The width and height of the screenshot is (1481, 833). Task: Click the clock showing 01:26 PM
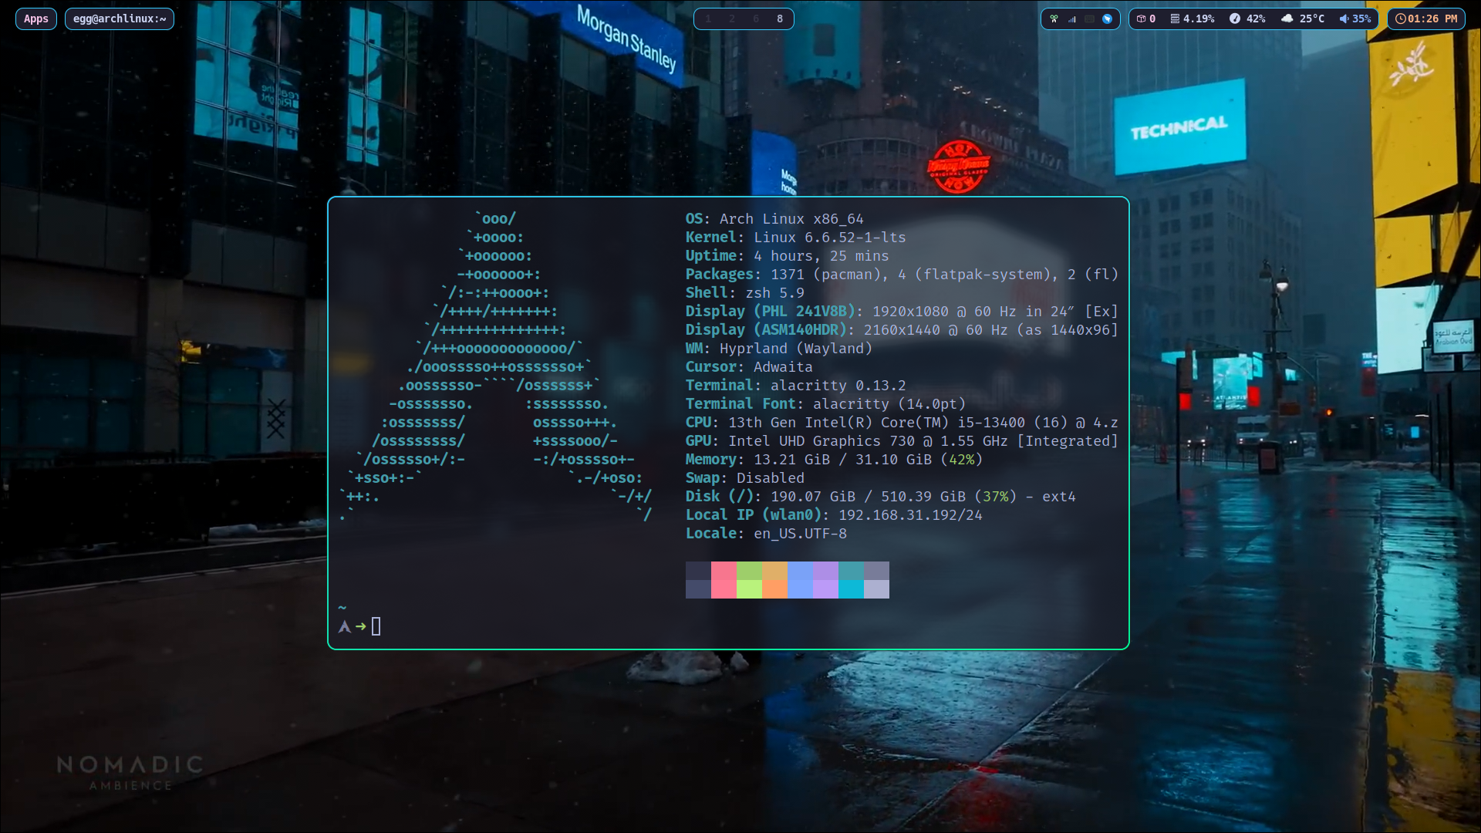point(1426,19)
